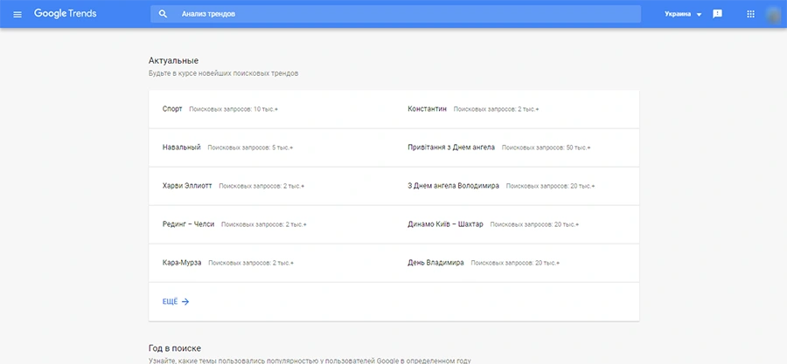Click ЕЩЁ to show more trends

pyautogui.click(x=170, y=301)
